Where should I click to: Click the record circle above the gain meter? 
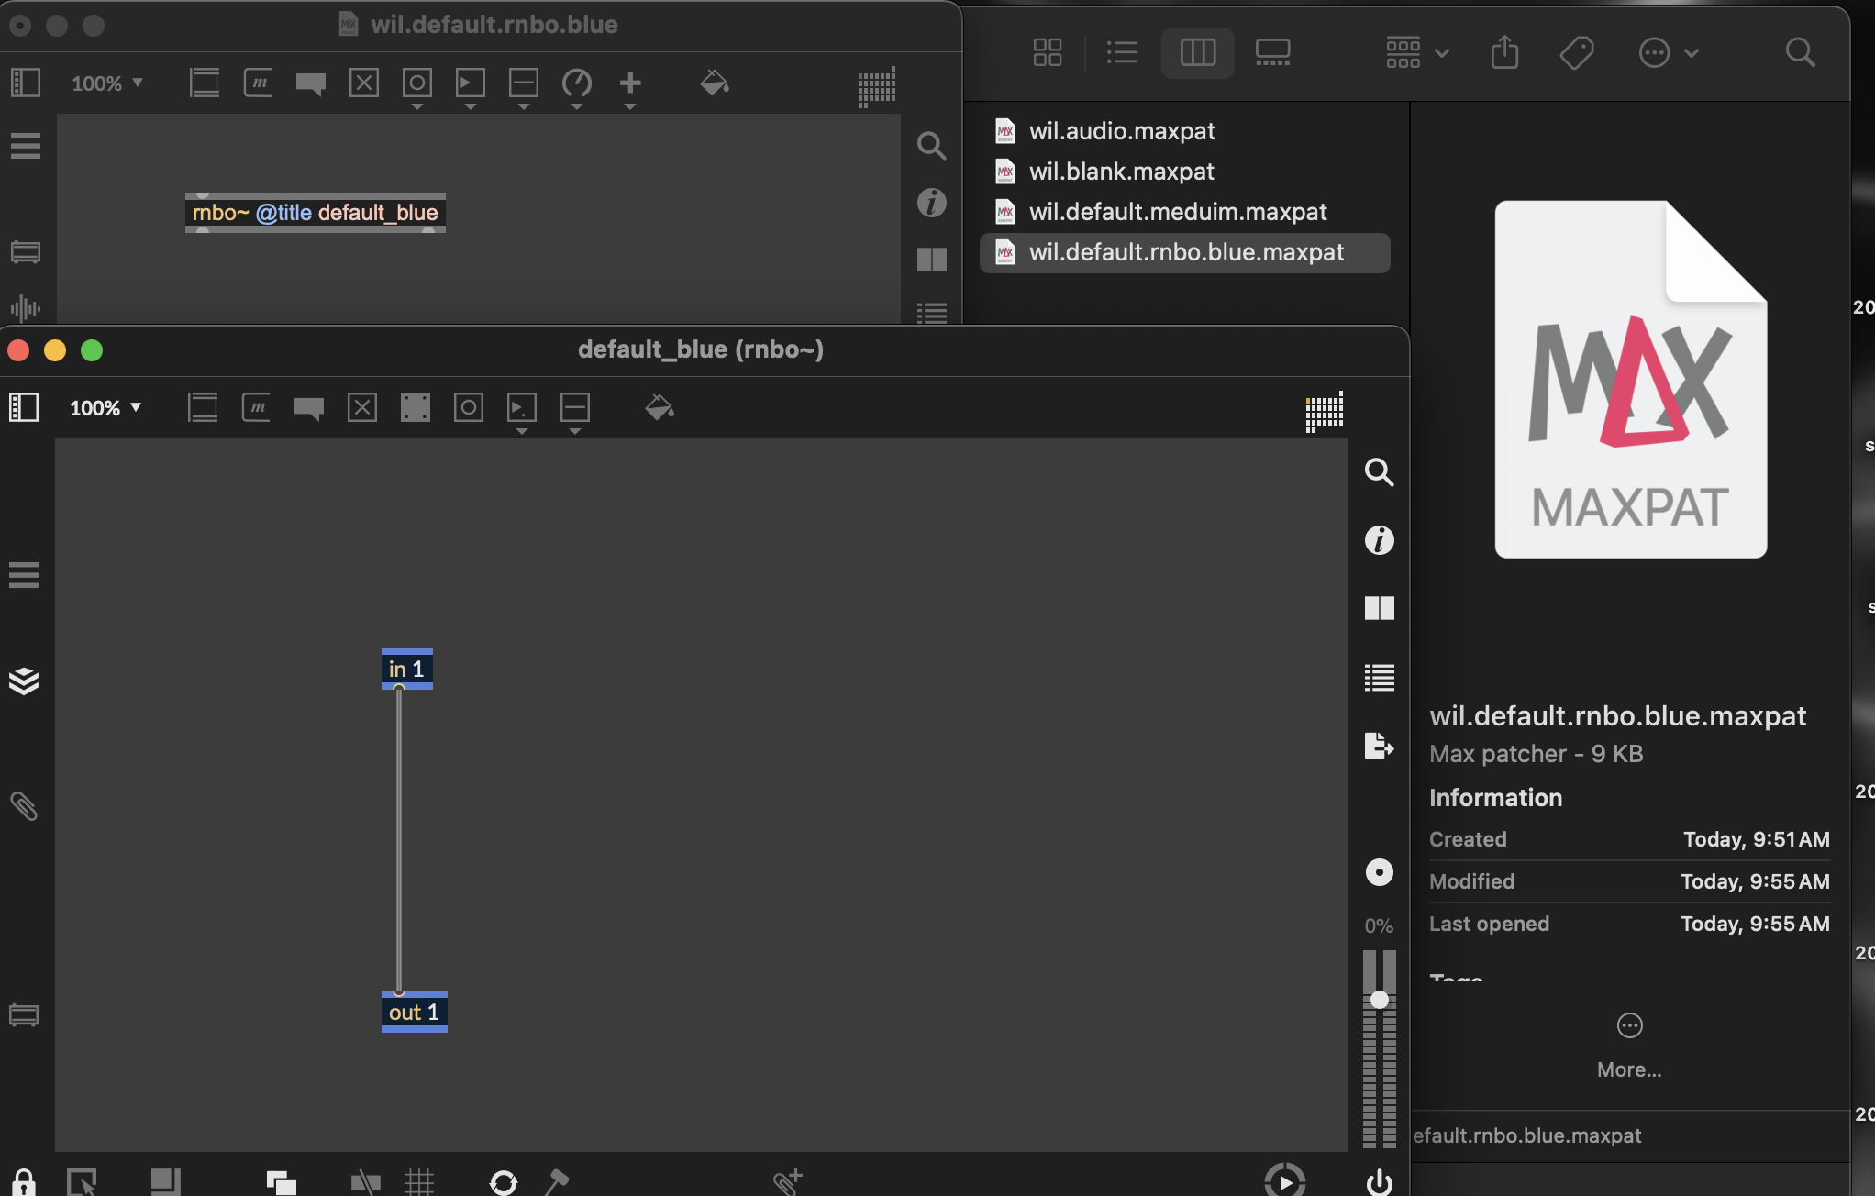pyautogui.click(x=1379, y=872)
